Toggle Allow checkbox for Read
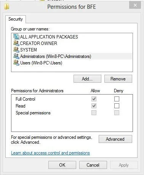Screen dimensions: 144x175 pos(94,106)
